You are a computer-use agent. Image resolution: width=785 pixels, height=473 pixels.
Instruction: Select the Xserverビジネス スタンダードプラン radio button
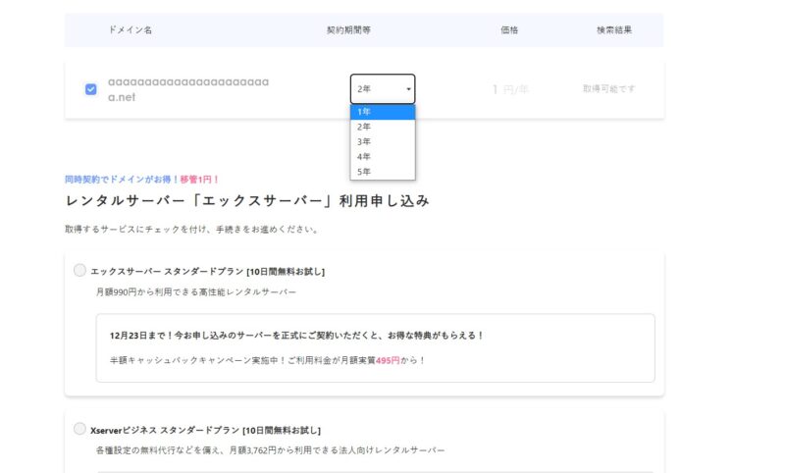pos(79,429)
